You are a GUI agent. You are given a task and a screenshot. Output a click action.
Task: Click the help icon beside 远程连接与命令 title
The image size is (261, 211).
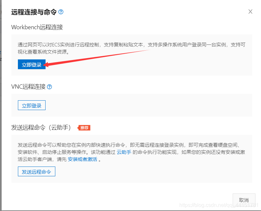(x=61, y=12)
